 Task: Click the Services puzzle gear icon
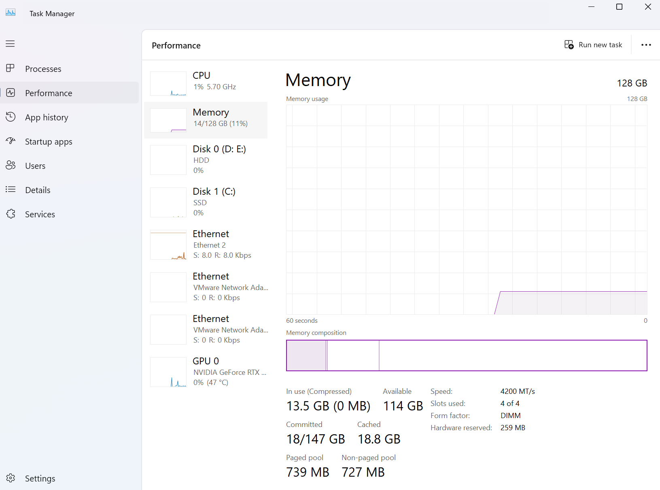(x=11, y=214)
